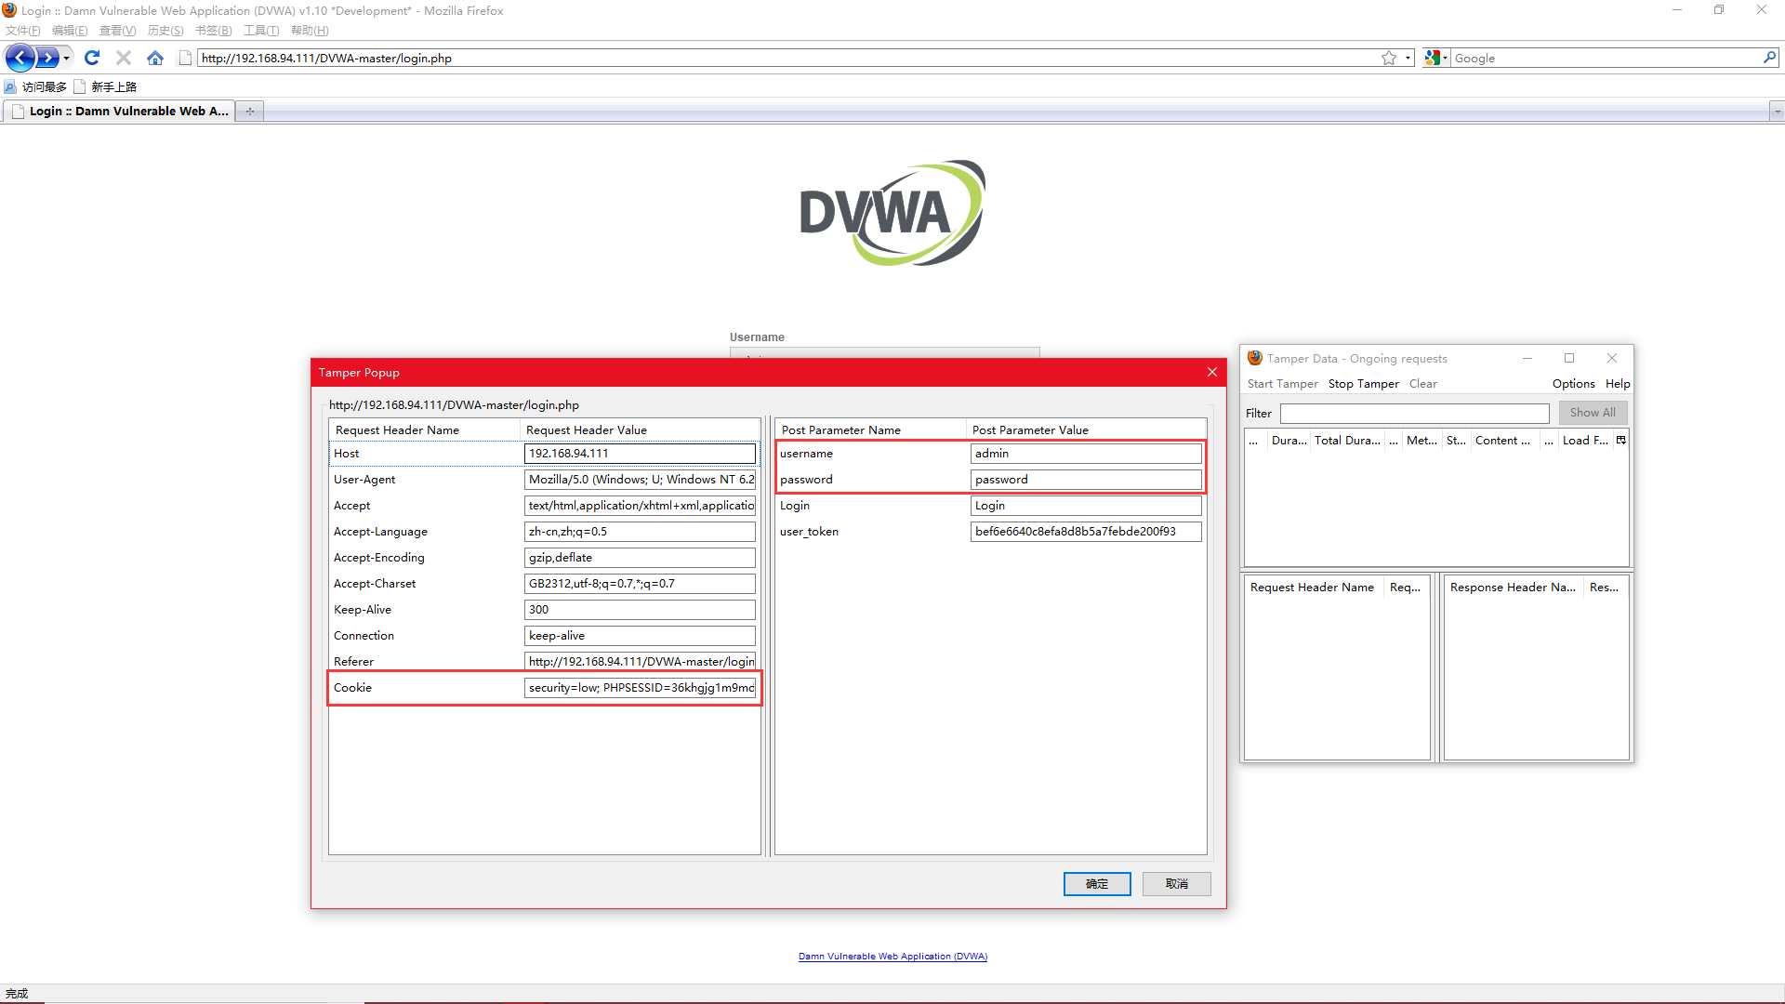This screenshot has height=1004, width=1785.
Task: Edit the Accept-Encoding value field
Action: tap(640, 558)
